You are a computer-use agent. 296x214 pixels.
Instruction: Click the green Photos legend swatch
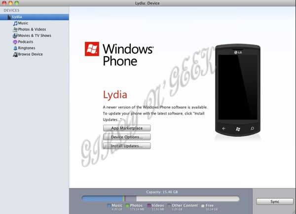(x=127, y=206)
